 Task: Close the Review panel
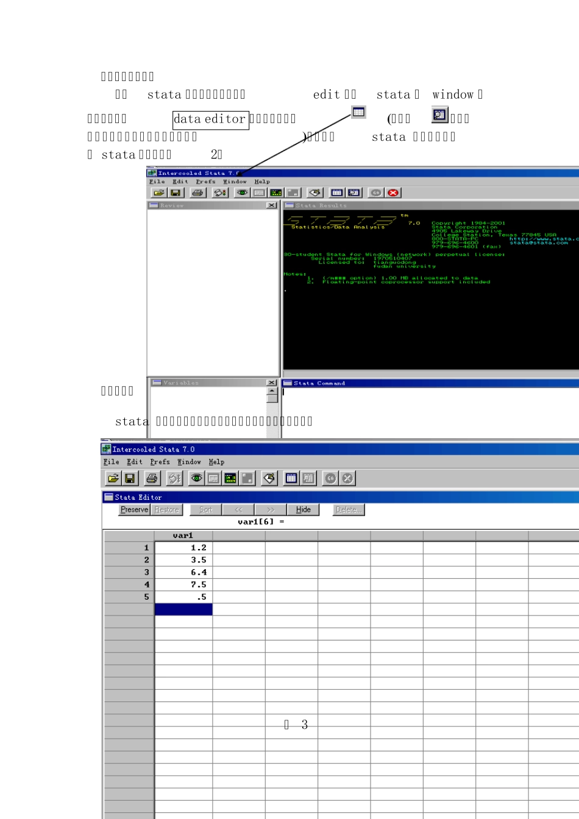(x=271, y=205)
